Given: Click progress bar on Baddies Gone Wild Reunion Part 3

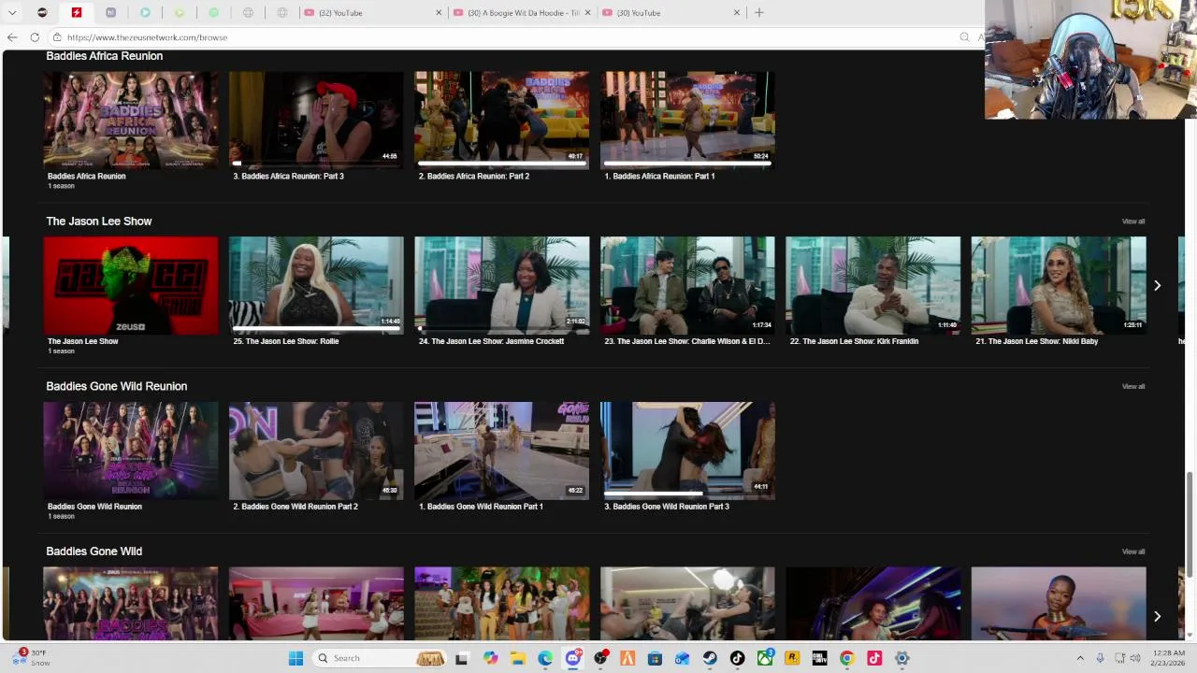Looking at the screenshot, I should pyautogui.click(x=687, y=494).
